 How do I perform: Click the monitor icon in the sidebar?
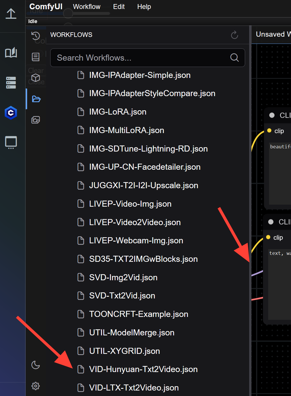11,142
